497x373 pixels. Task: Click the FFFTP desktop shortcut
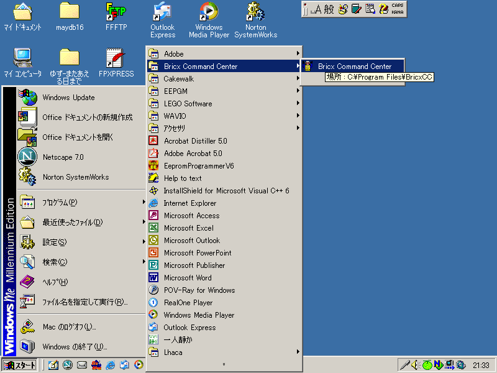pos(116,17)
